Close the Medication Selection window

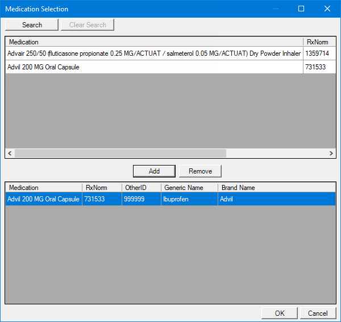tap(327, 9)
